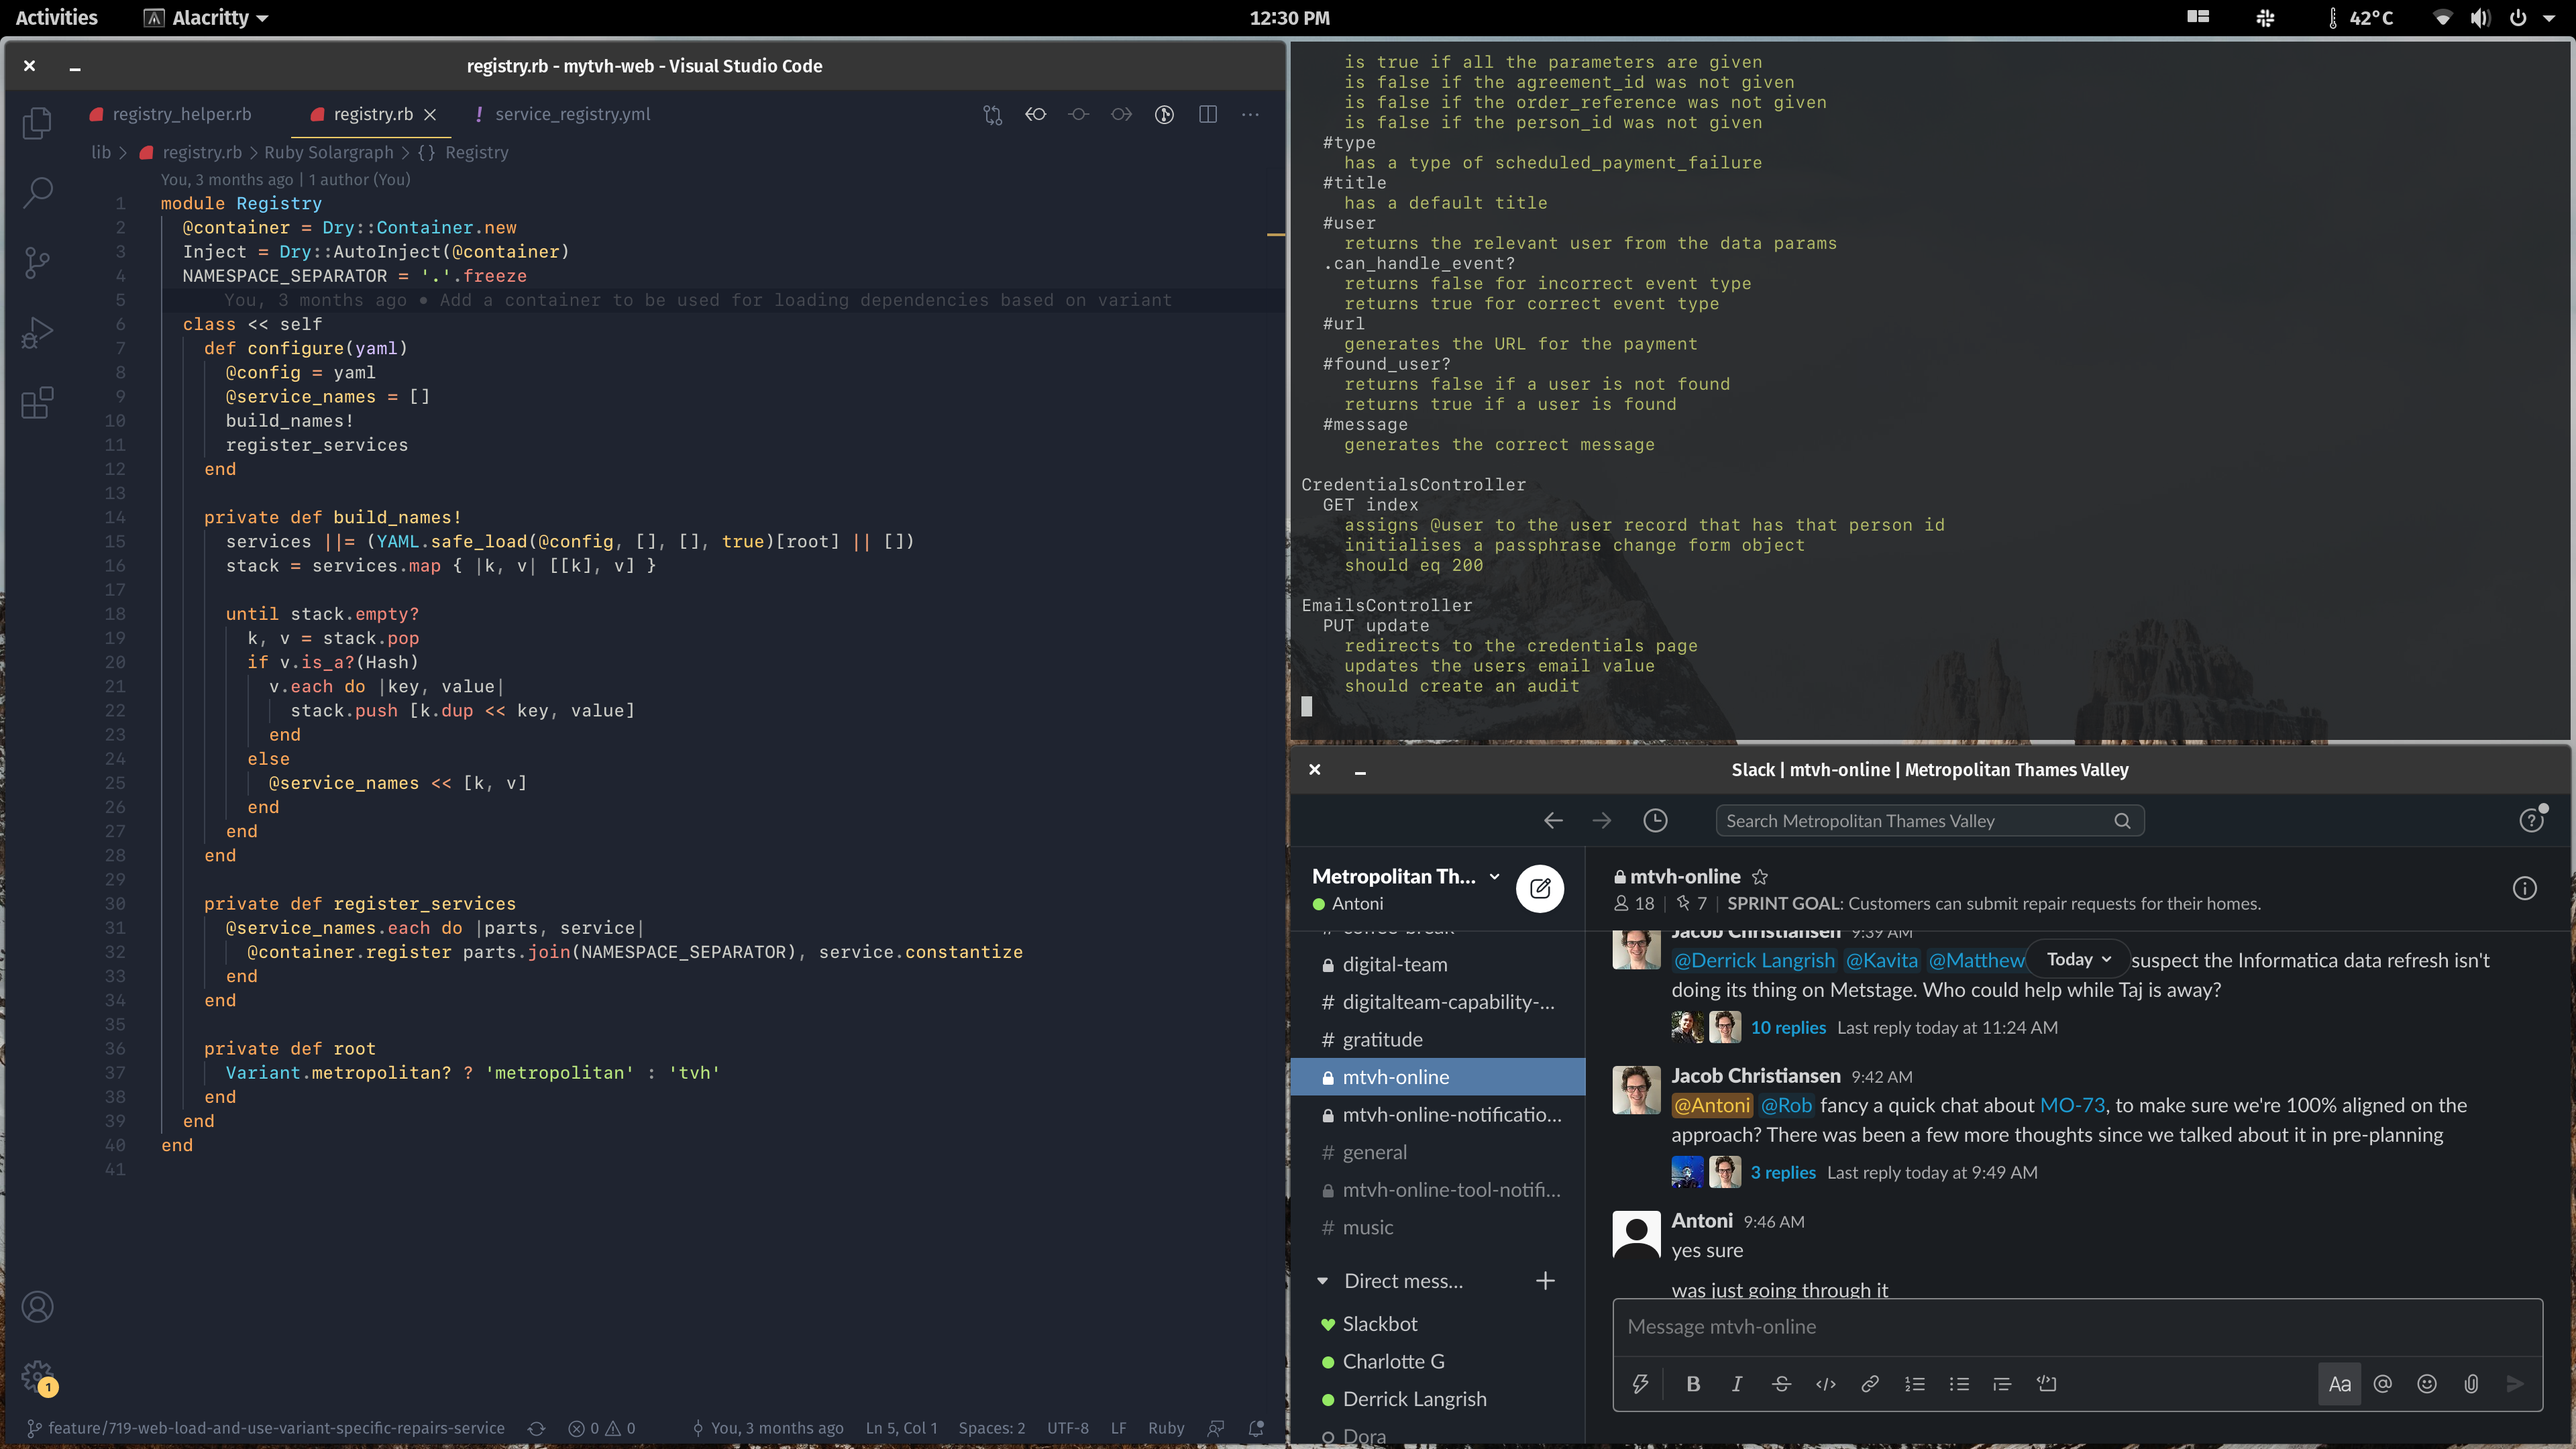Open the Slack shortcuts lightning icon
2576x1449 pixels.
[x=1641, y=1384]
